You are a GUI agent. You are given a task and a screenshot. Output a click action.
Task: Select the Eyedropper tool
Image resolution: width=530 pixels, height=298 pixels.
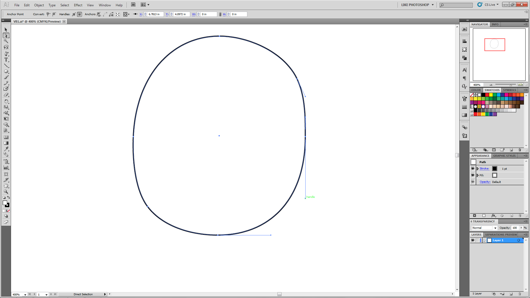(6, 149)
